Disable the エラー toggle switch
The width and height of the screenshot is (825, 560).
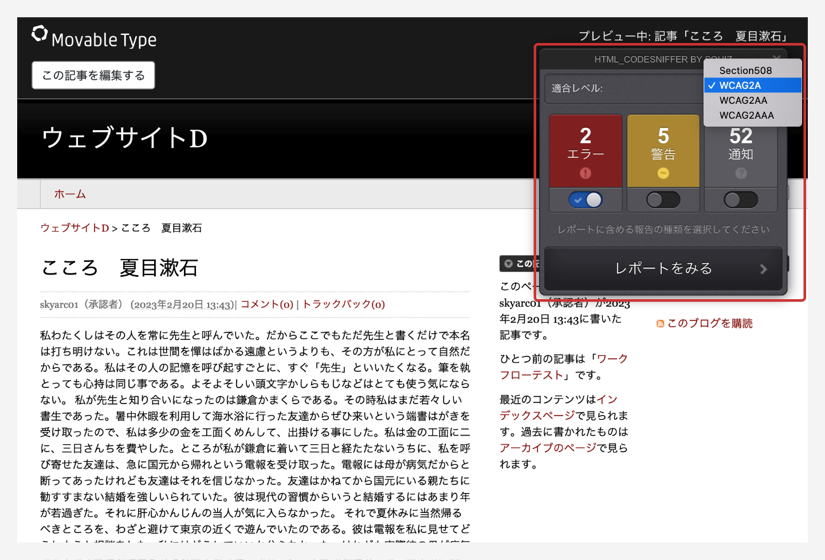[585, 200]
